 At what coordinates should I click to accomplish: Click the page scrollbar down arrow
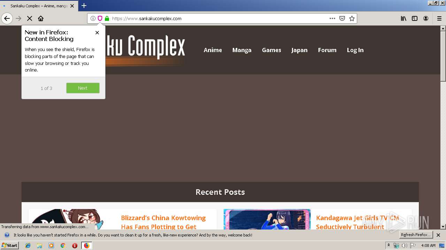pos(443,227)
